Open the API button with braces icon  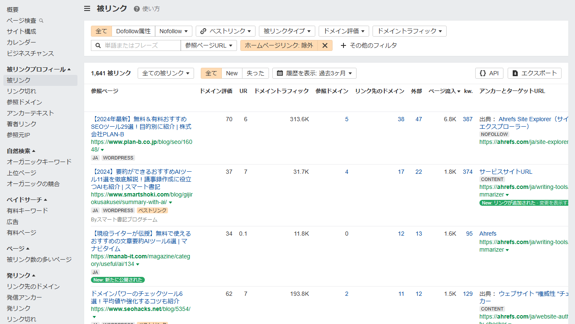pos(489,73)
